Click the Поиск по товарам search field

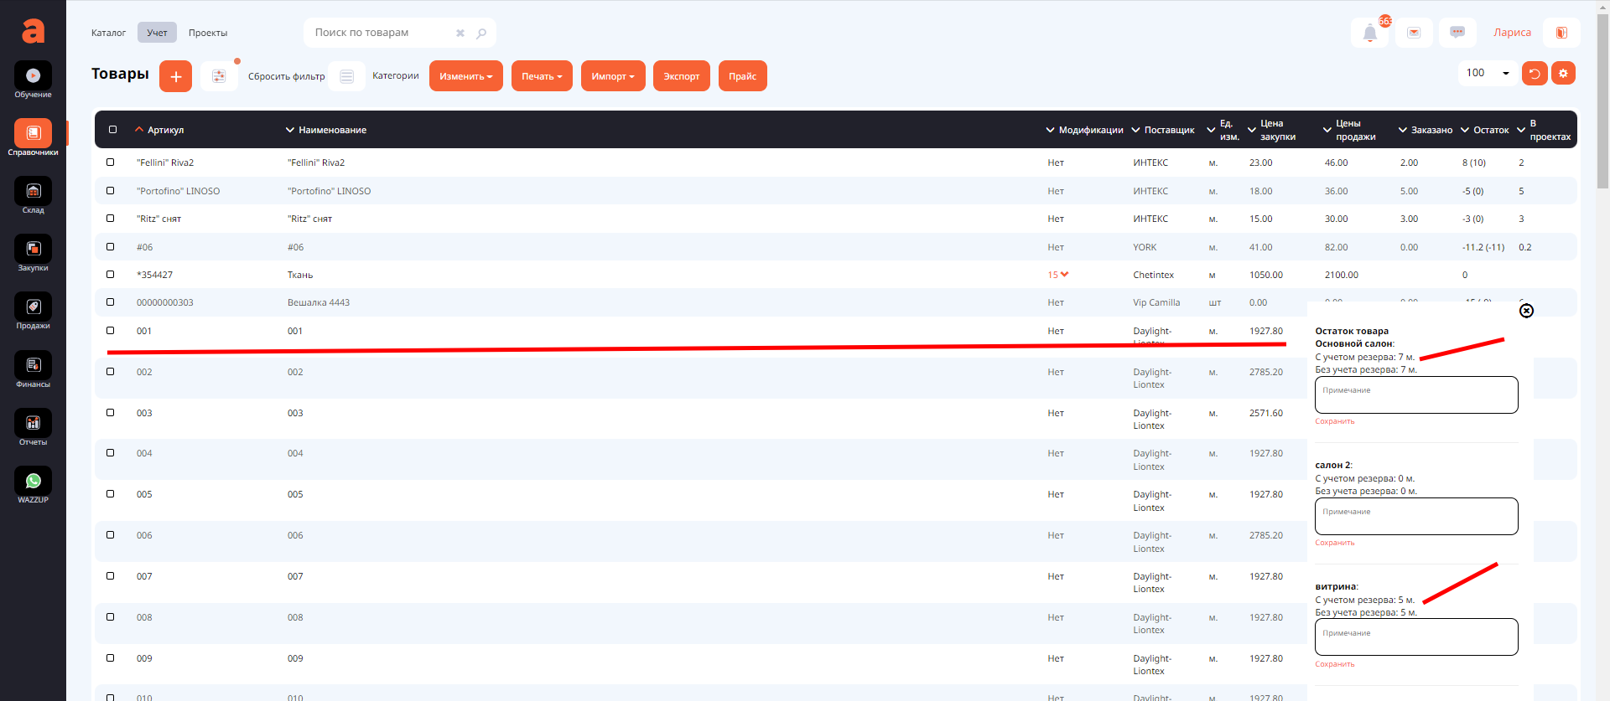tap(382, 33)
